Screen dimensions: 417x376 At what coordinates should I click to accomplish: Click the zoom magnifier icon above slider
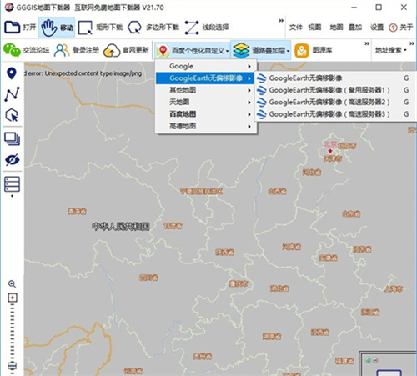pos(12,284)
